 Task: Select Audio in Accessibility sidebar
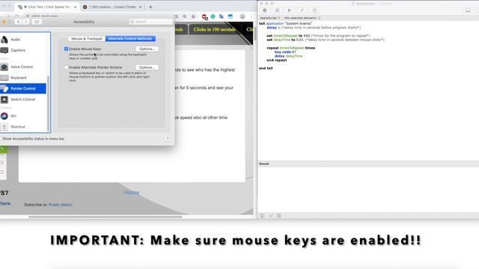[x=23, y=40]
